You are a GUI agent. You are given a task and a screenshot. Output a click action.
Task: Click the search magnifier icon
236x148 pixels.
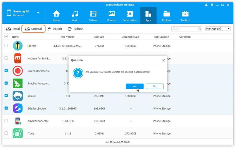200,29
